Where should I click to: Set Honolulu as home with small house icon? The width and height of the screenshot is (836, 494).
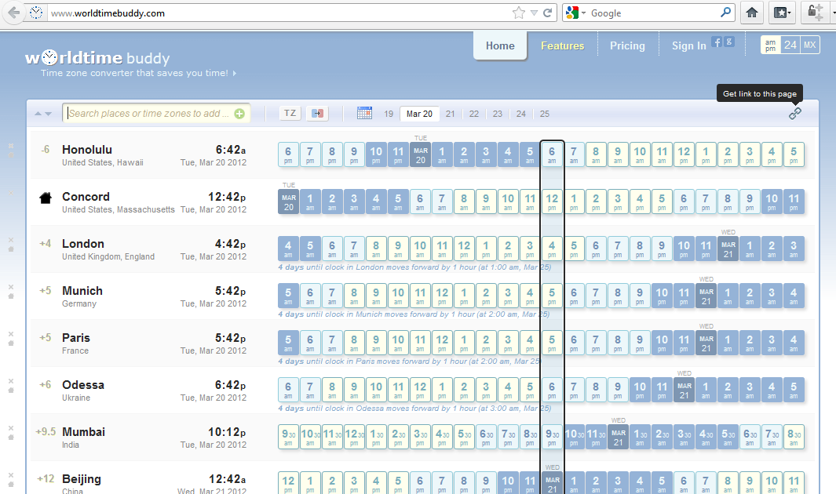11,155
